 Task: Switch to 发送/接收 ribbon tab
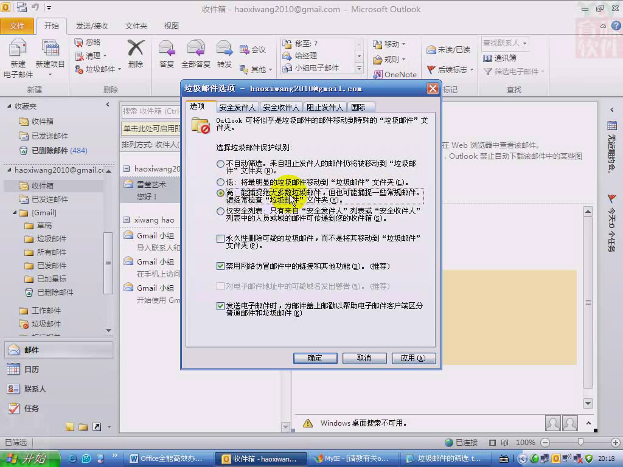(x=92, y=26)
